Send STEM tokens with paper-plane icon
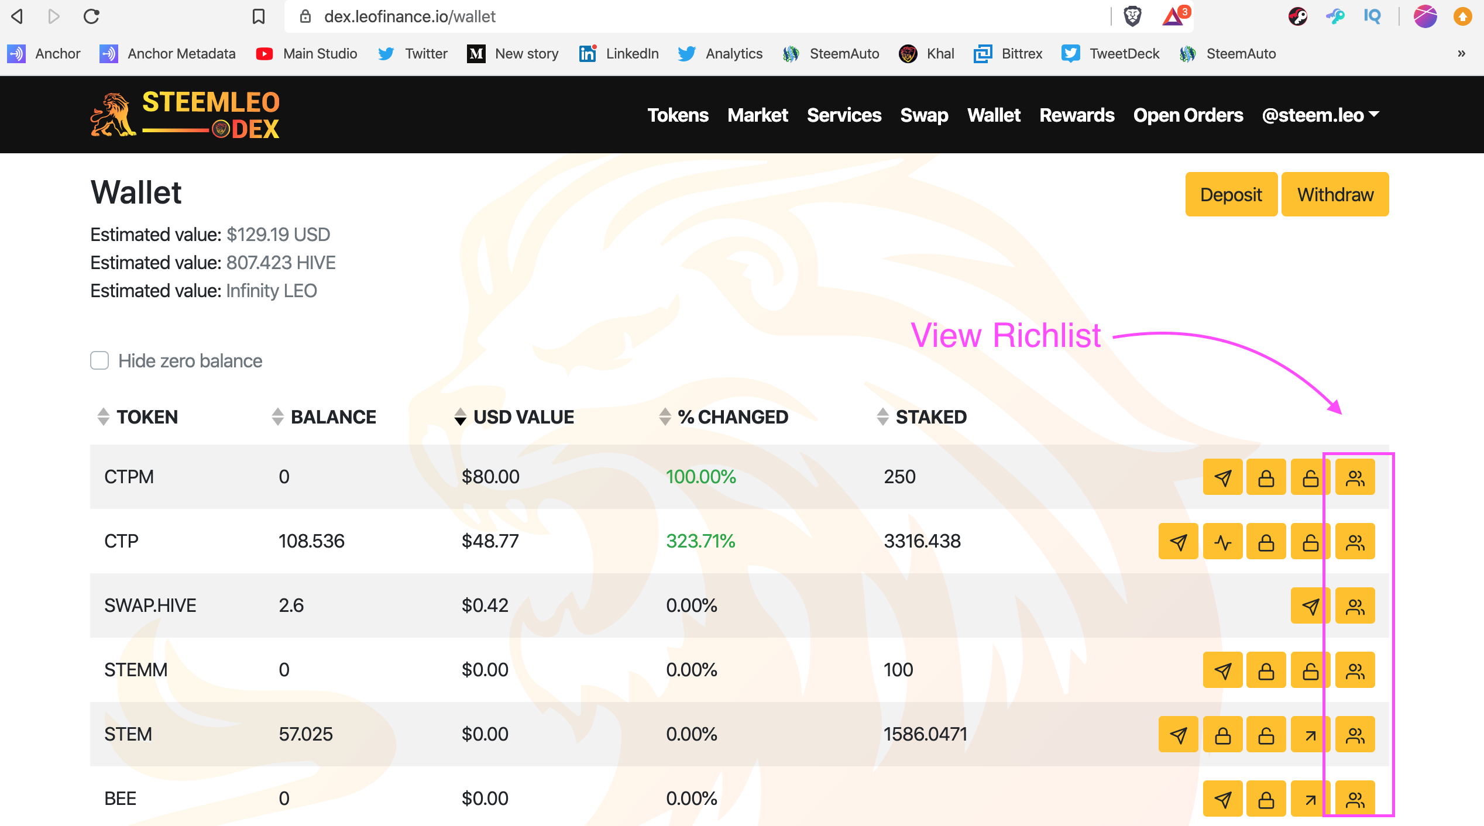The image size is (1484, 826). [x=1179, y=734]
